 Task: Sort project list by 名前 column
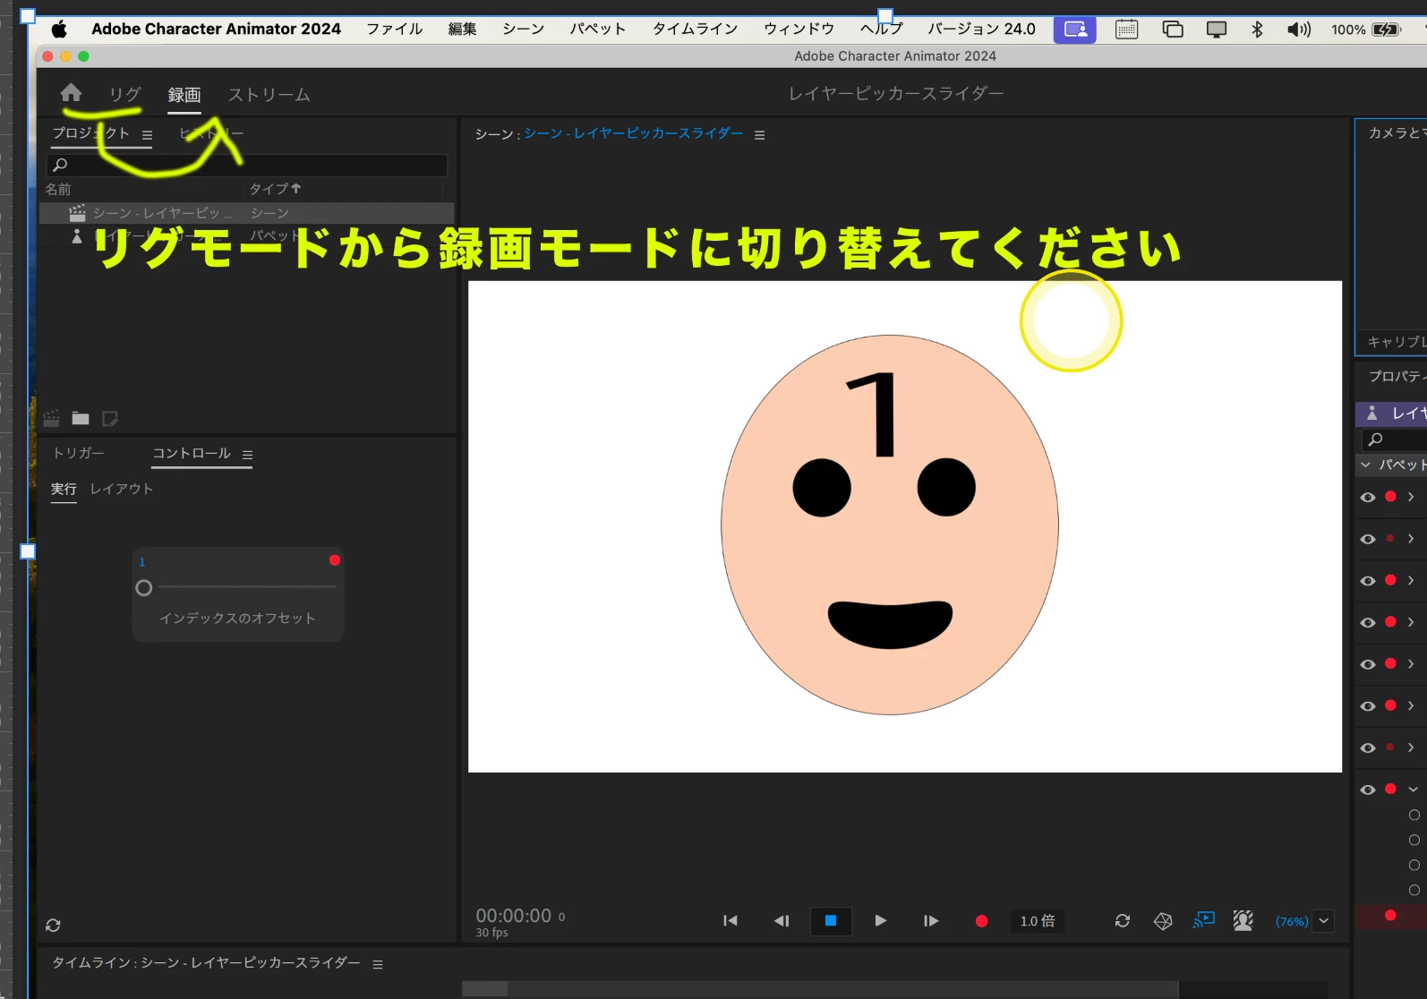pos(58,189)
